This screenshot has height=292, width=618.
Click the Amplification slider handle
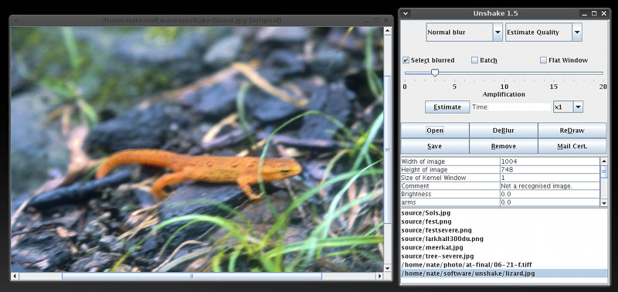435,73
